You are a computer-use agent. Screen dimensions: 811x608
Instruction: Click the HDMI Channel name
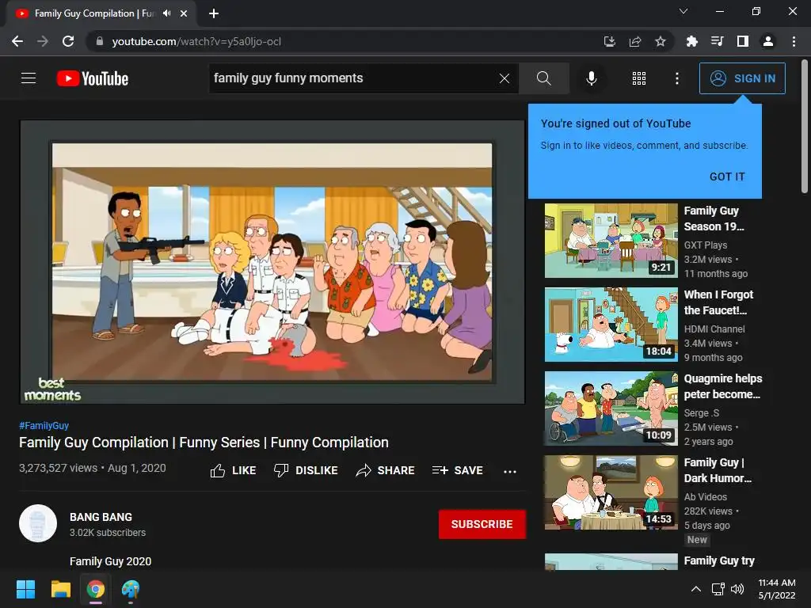pos(714,329)
